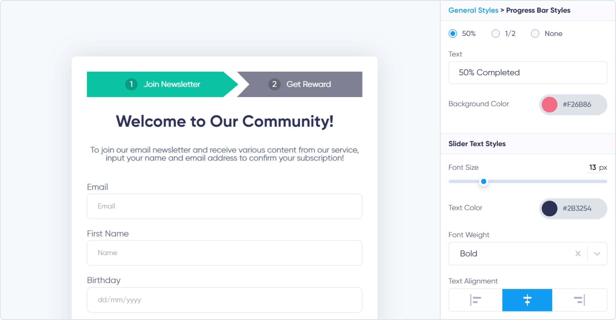Select left text alignment icon
This screenshot has height=320, width=616.
476,300
